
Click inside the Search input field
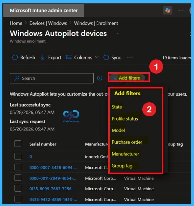tap(51, 78)
